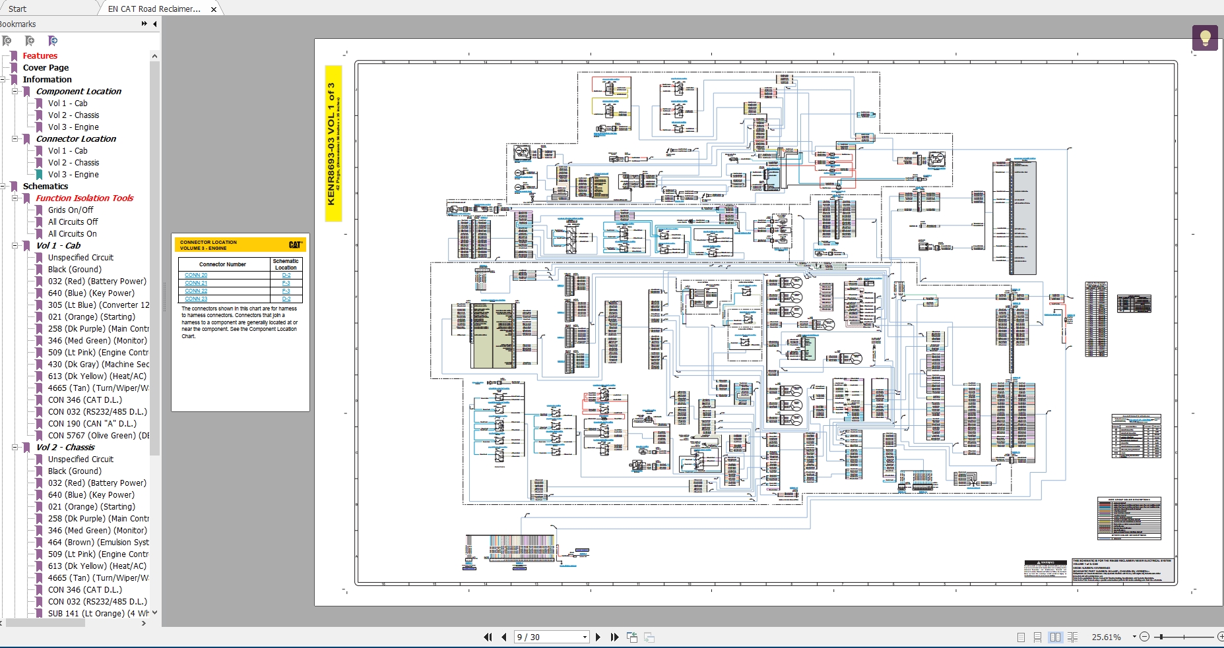The height and width of the screenshot is (648, 1224).
Task: Click the lightbulb hint icon
Action: point(1204,38)
